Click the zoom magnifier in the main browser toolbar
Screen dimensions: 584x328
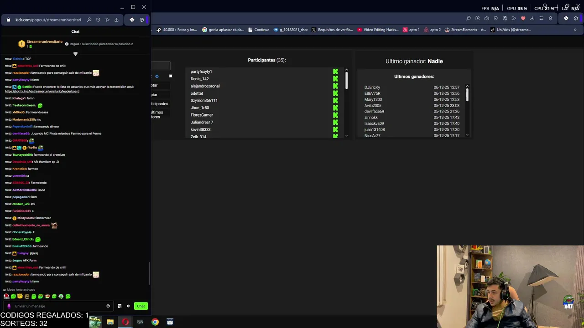pos(468,18)
